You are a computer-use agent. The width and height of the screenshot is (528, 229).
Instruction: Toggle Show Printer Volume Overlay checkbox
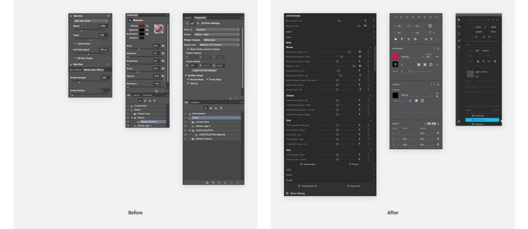coord(188,48)
